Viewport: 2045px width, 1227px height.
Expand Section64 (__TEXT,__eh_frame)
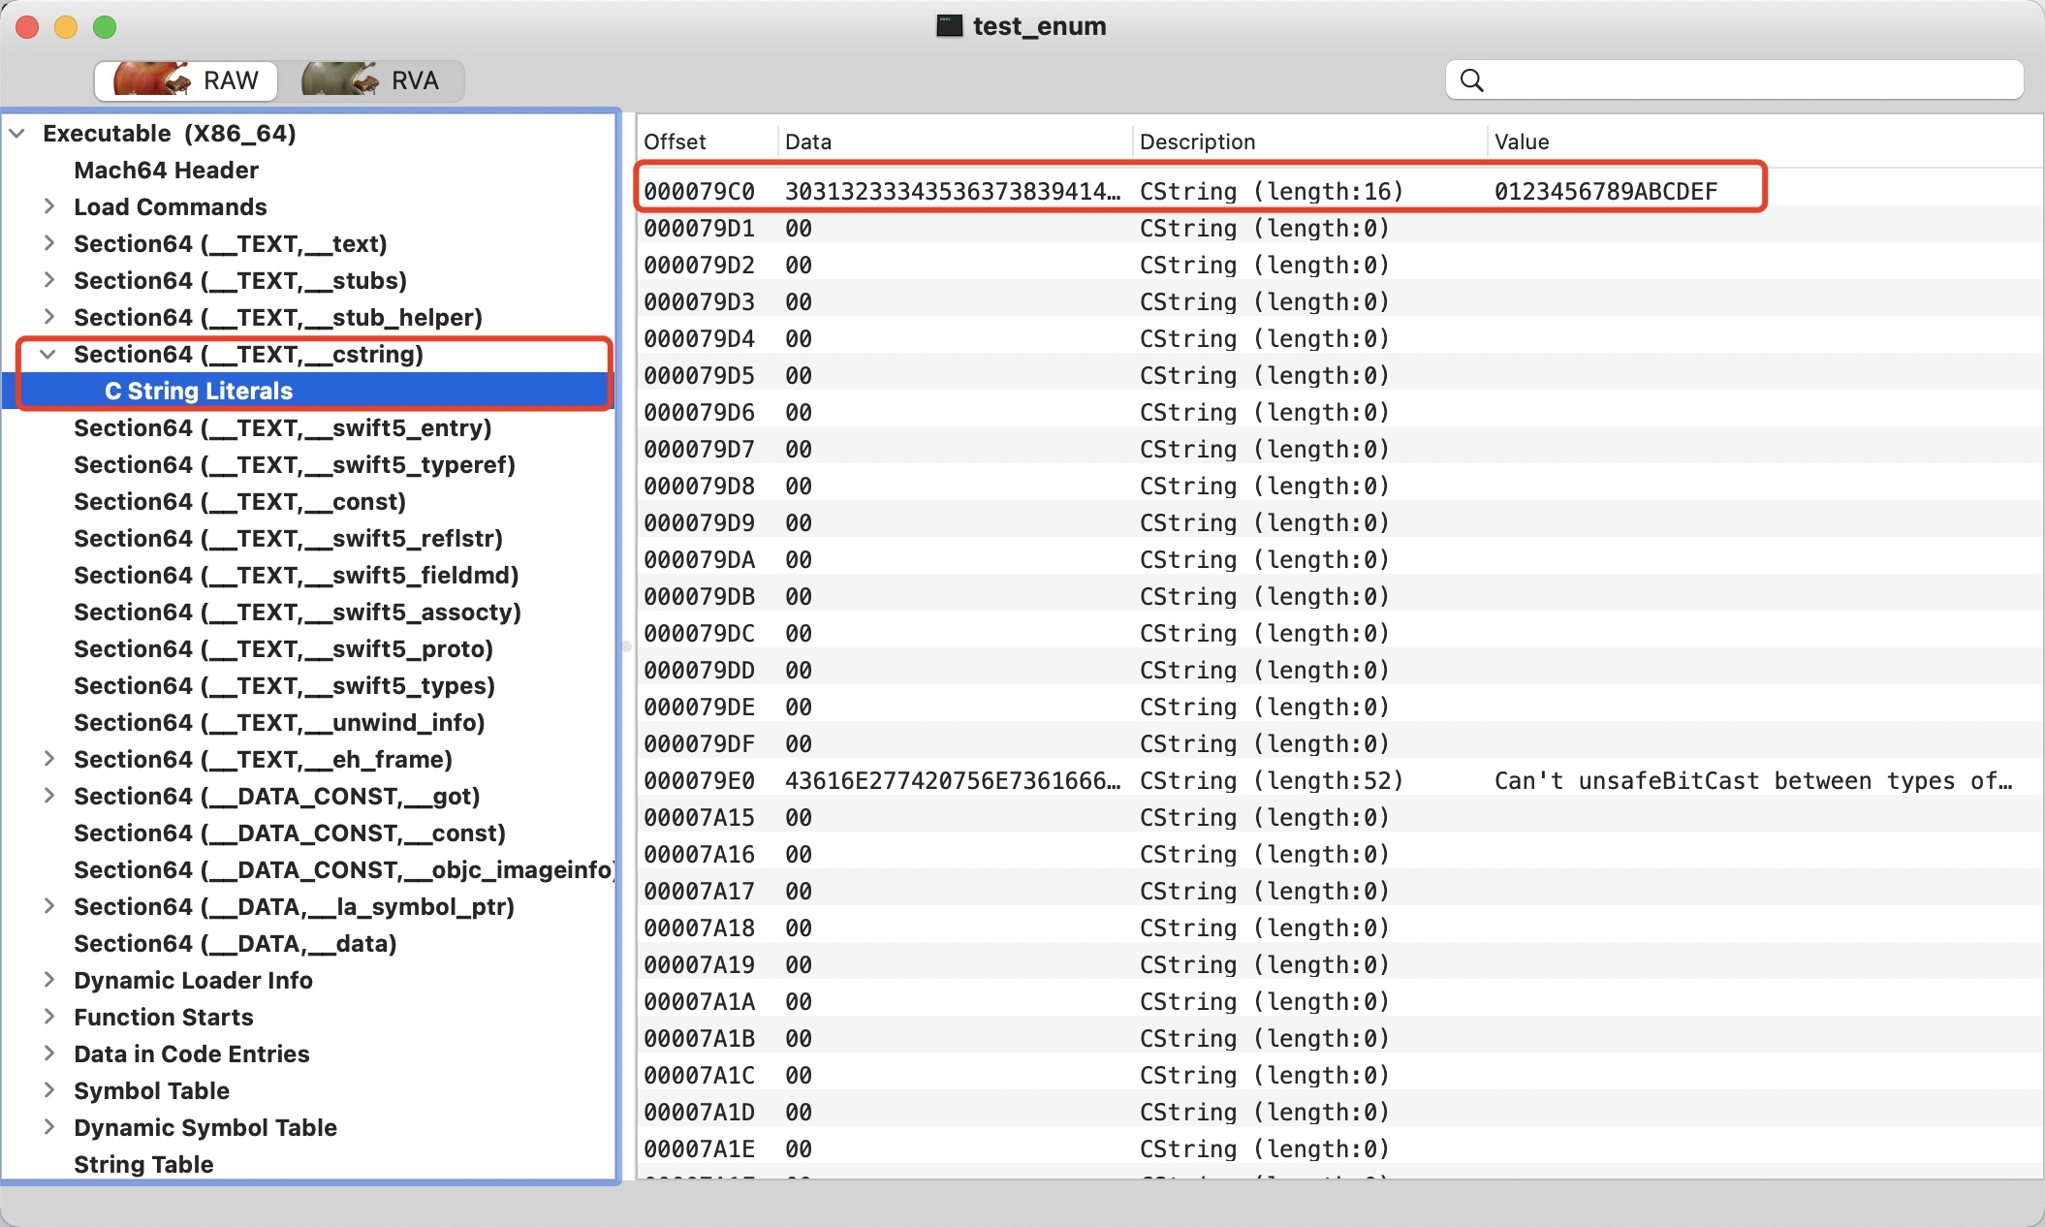pyautogui.click(x=48, y=759)
